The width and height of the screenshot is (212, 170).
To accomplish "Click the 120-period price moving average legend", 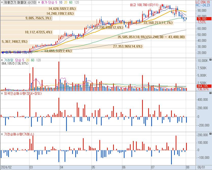I will pos(76,2).
